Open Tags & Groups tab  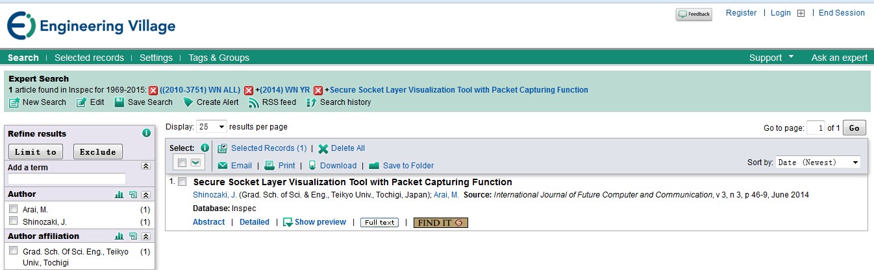pos(219,58)
